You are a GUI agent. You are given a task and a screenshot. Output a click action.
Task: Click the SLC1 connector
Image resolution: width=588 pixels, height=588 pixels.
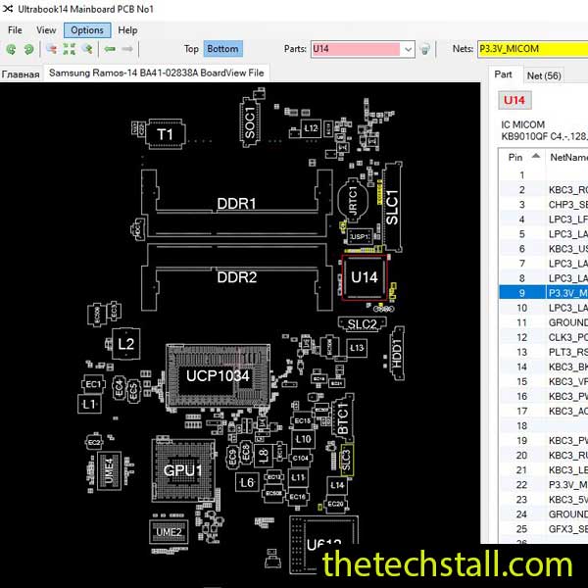click(x=392, y=207)
